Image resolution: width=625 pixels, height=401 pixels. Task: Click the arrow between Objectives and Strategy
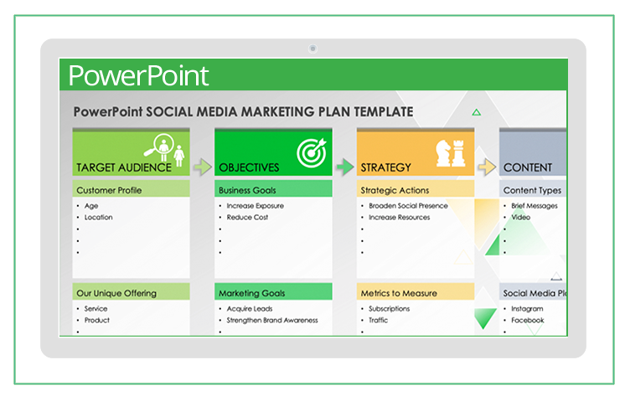click(x=345, y=167)
